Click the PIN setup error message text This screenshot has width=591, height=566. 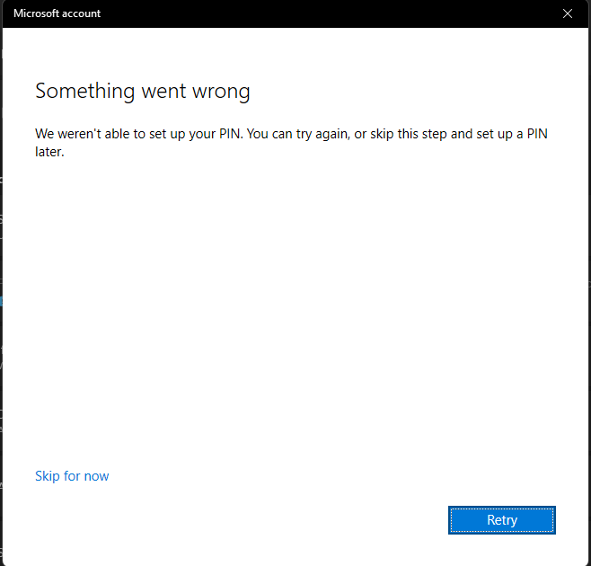coord(291,143)
